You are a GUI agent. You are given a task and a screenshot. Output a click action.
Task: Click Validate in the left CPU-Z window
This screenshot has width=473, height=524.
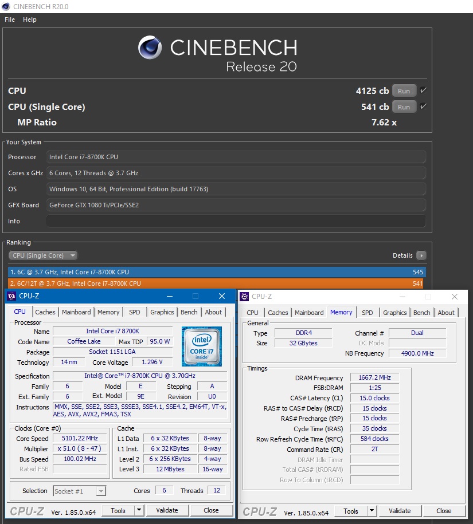(167, 510)
